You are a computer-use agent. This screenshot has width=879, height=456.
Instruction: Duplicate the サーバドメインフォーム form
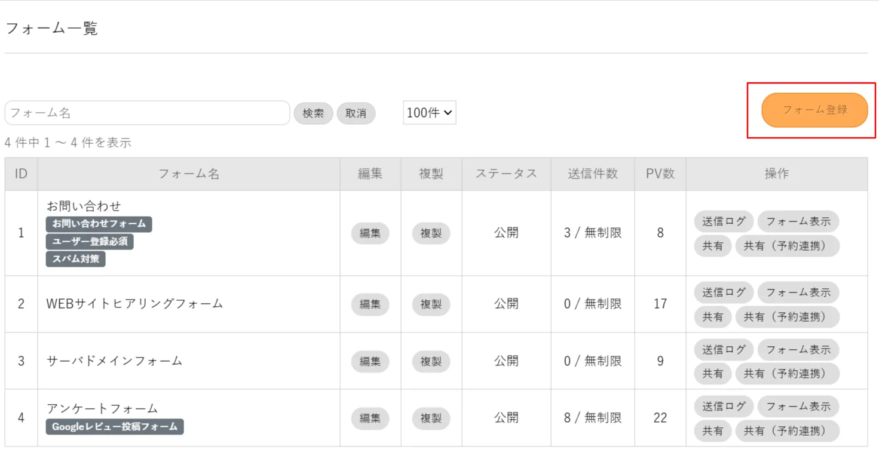pyautogui.click(x=431, y=361)
